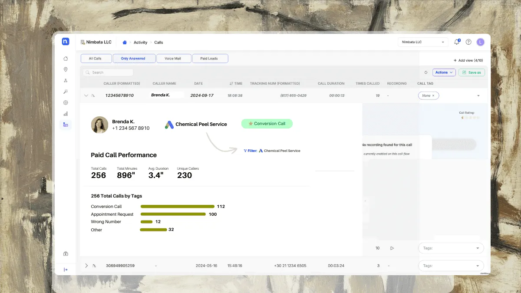The width and height of the screenshot is (521, 293).
Task: Open the magic wand sidebar icon
Action: pos(66,92)
